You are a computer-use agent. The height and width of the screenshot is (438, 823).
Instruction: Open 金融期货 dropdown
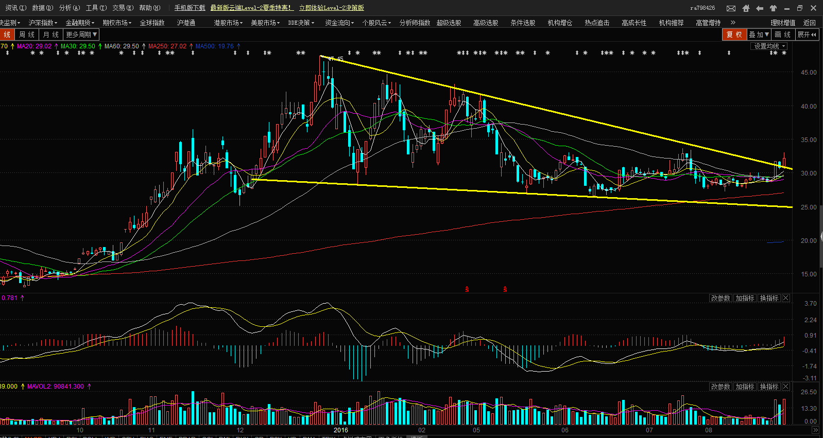(x=80, y=23)
